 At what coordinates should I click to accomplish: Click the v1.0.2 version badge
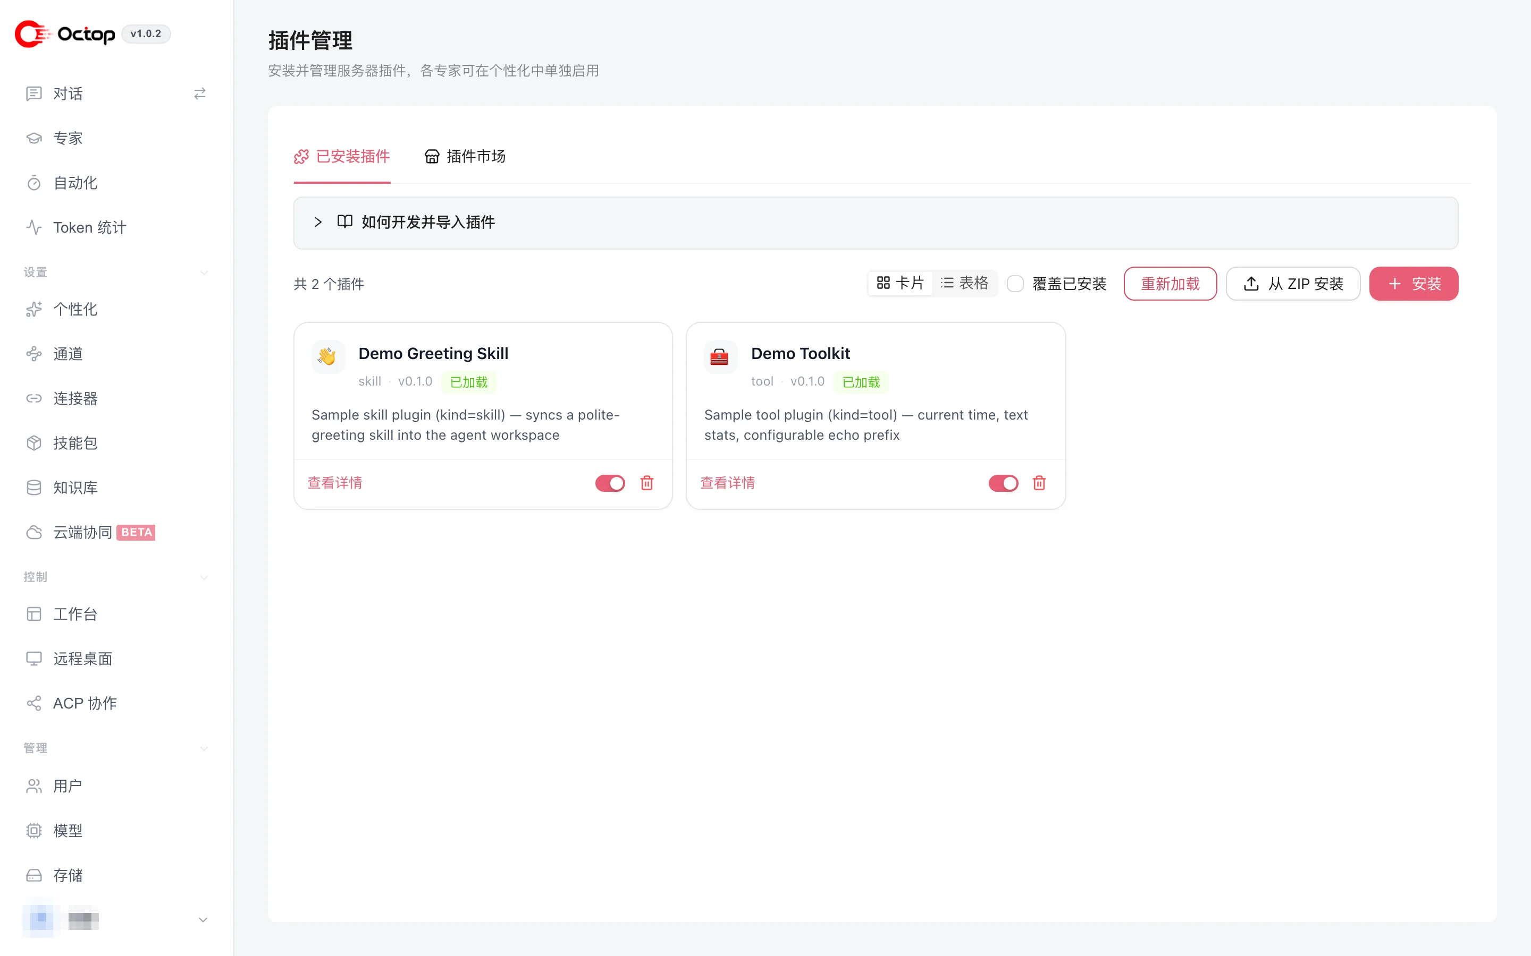(x=146, y=34)
